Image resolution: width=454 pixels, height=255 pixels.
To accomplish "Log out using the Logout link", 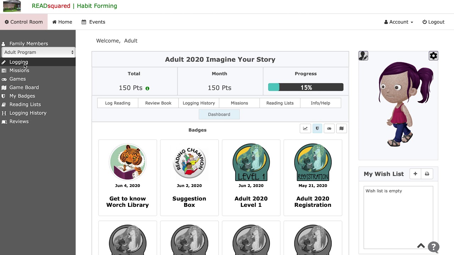I will (x=433, y=22).
